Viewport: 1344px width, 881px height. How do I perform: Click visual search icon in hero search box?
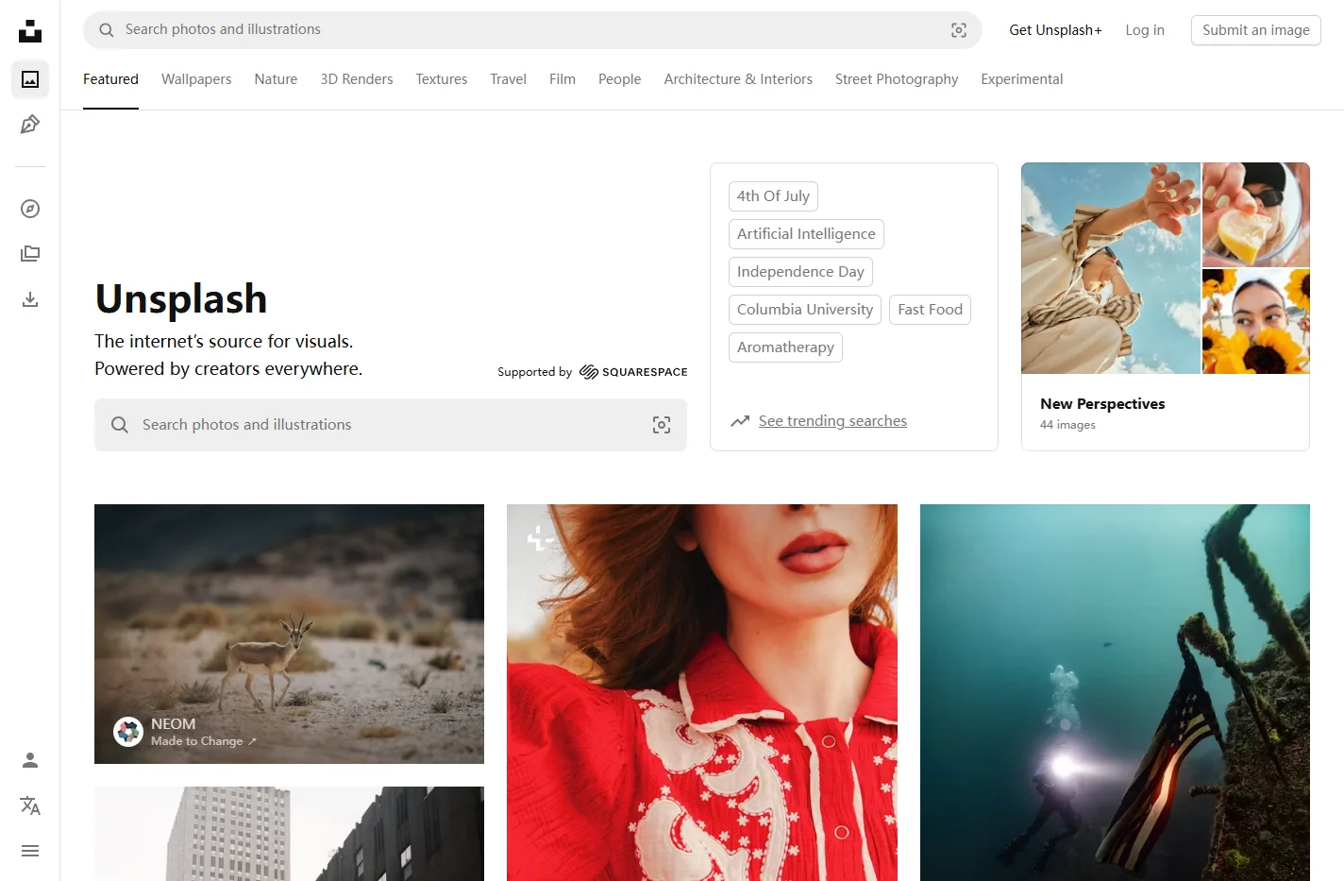662,425
